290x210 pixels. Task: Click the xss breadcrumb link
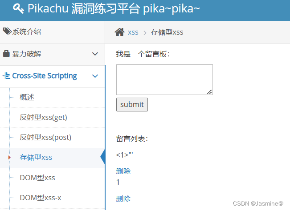click(133, 32)
